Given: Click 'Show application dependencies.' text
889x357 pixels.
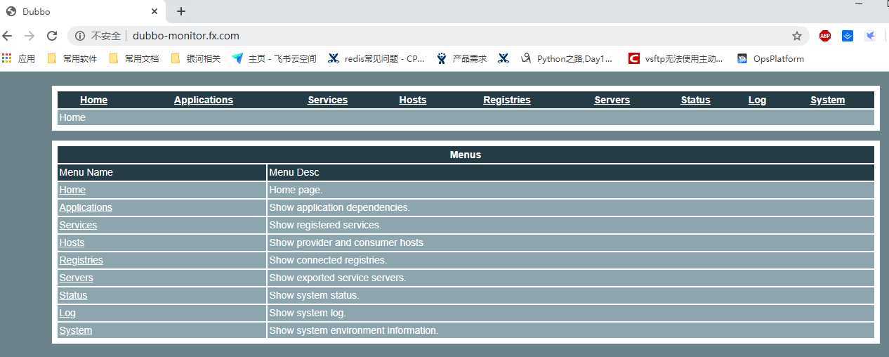Looking at the screenshot, I should (339, 207).
